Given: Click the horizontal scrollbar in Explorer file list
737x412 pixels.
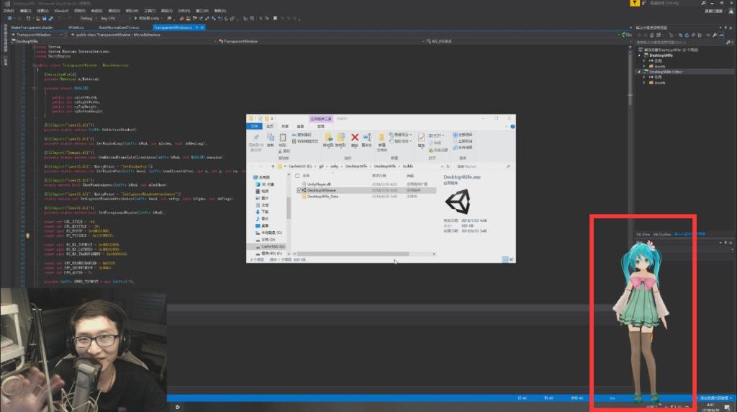Looking at the screenshot, I should 353,254.
